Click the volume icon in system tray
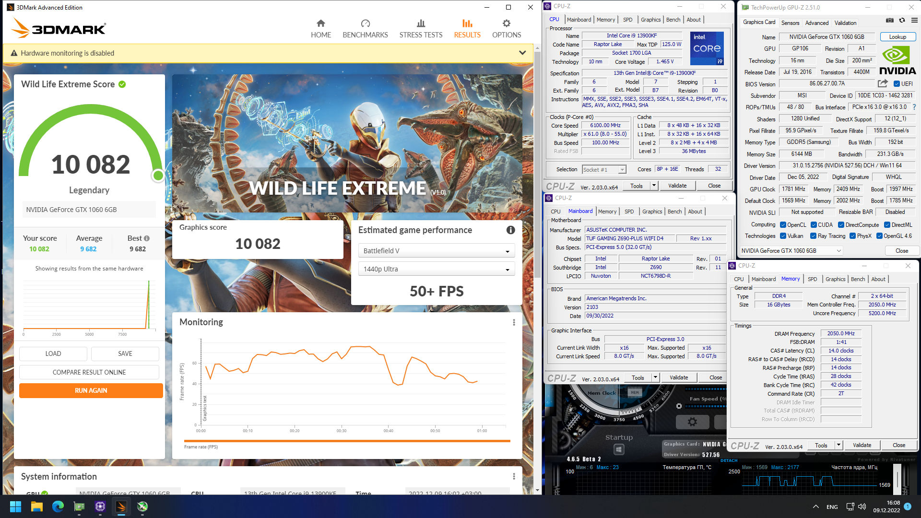Viewport: 921px width, 518px height. (x=862, y=506)
